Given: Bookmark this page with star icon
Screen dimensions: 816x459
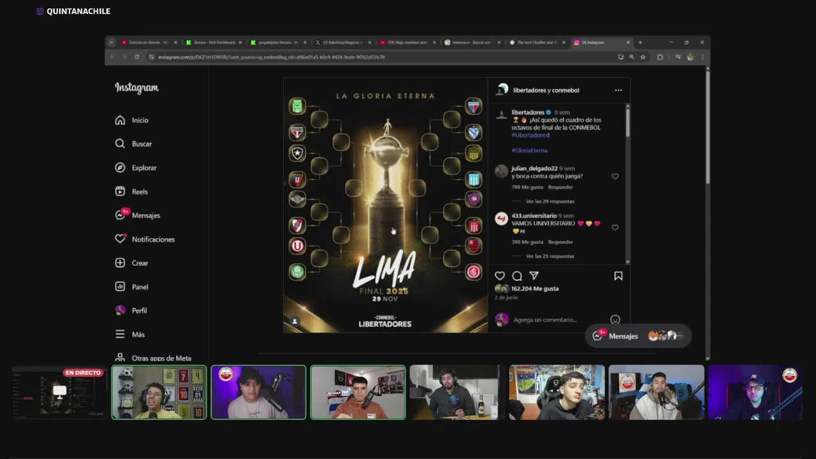Looking at the screenshot, I should pyautogui.click(x=643, y=57).
